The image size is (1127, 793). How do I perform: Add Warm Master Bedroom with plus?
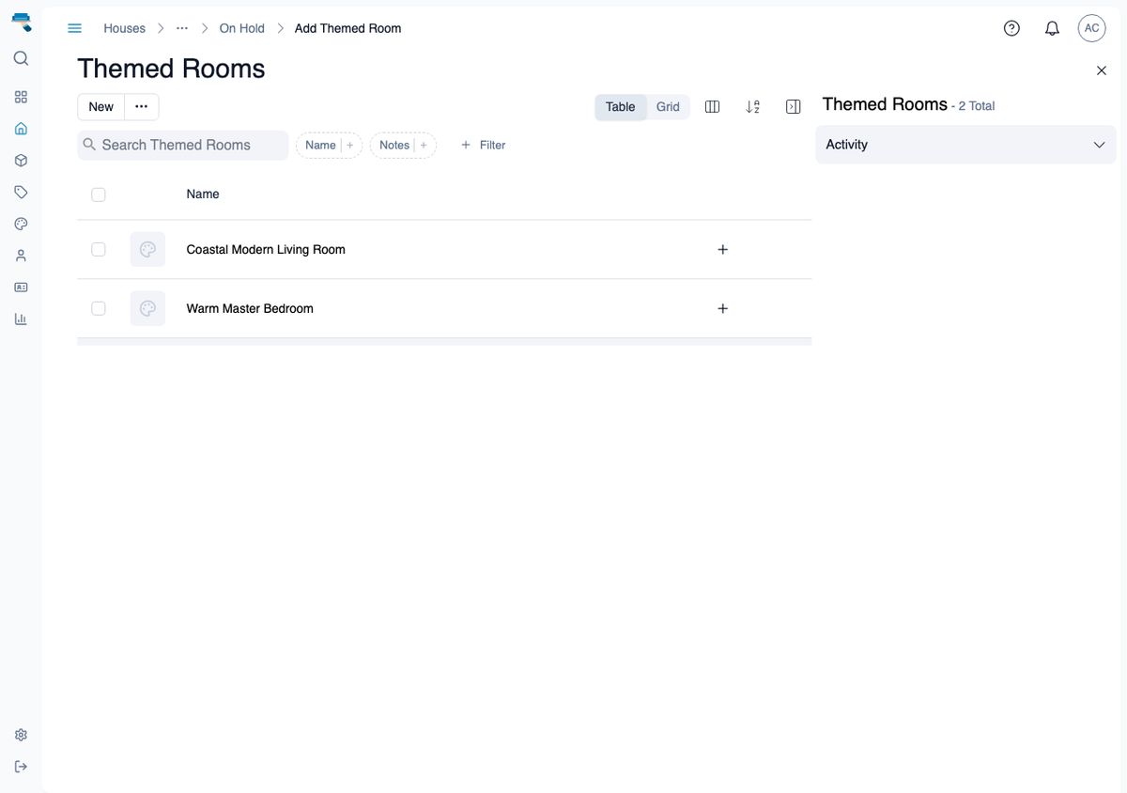tap(722, 308)
